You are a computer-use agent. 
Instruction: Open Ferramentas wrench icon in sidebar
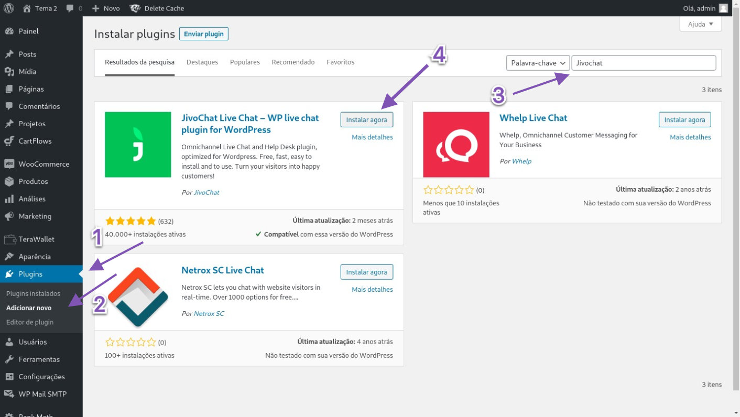pos(9,359)
